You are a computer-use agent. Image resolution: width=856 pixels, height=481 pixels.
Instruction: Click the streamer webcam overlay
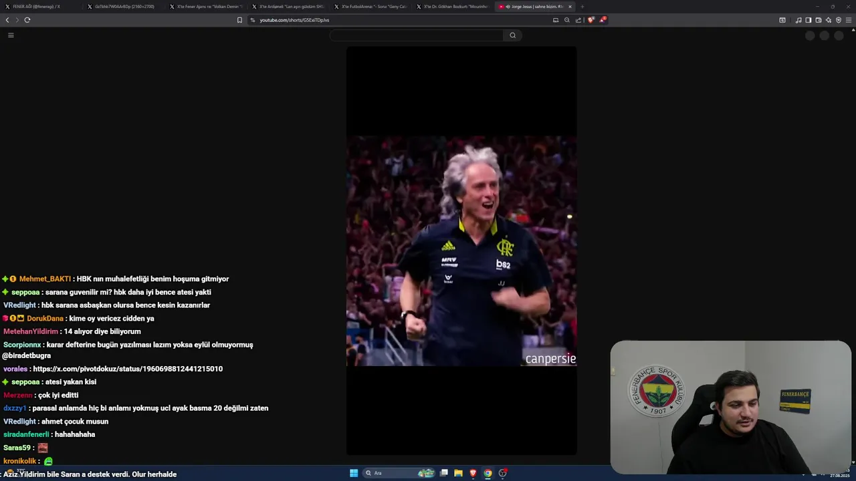730,408
